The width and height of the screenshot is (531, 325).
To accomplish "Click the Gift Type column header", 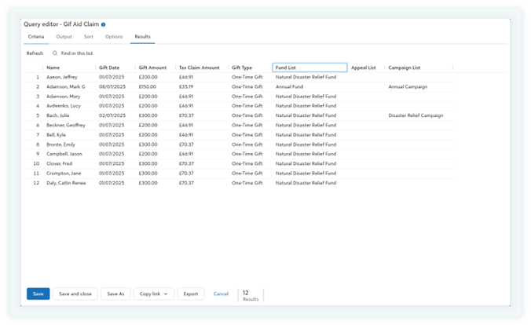I will pyautogui.click(x=242, y=68).
